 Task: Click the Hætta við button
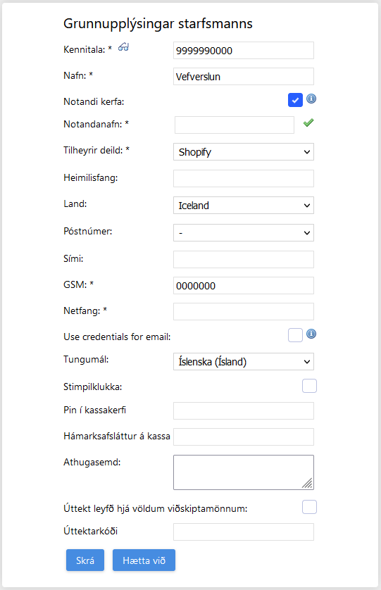144,560
